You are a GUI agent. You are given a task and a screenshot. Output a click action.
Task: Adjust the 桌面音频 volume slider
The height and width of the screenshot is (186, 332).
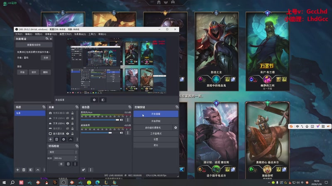tap(100, 133)
